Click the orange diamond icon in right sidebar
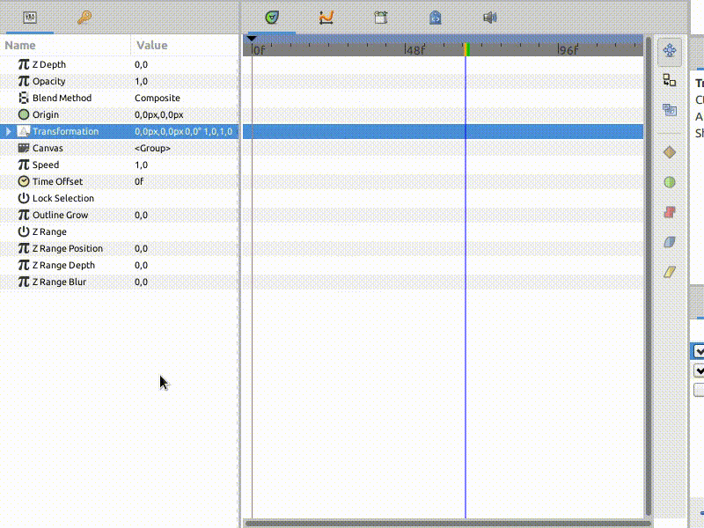Viewport: 704px width, 528px height. pos(670,152)
